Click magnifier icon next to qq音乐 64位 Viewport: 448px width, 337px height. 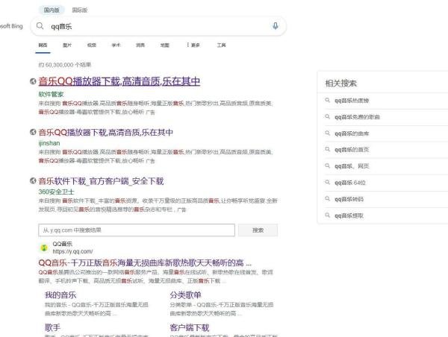click(328, 182)
